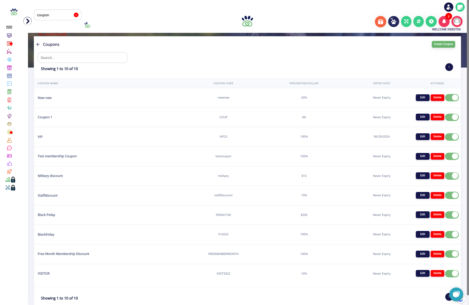Click the navy paw check-in icon

pyautogui.click(x=394, y=22)
